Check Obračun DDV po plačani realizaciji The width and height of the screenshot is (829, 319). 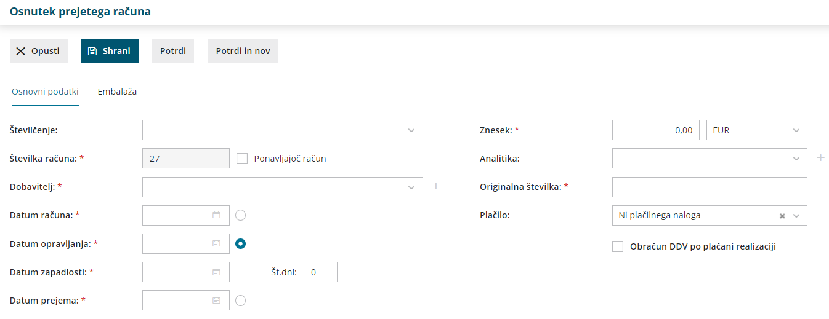tap(618, 246)
